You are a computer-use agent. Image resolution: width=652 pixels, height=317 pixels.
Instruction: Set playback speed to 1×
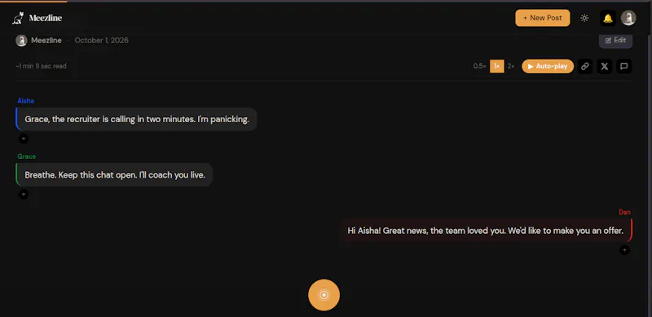pos(497,66)
